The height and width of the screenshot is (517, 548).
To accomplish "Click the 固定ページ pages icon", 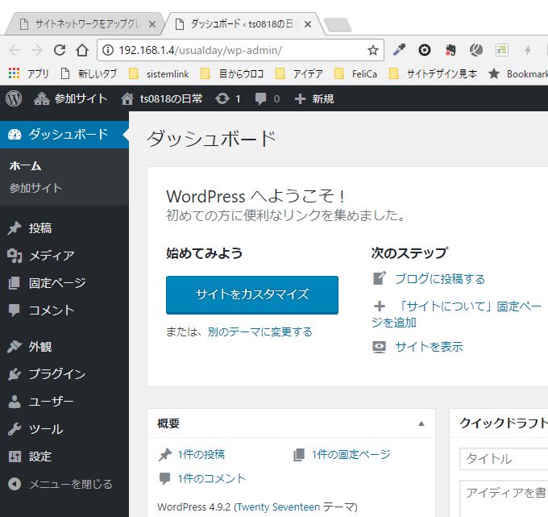I will click(x=15, y=283).
